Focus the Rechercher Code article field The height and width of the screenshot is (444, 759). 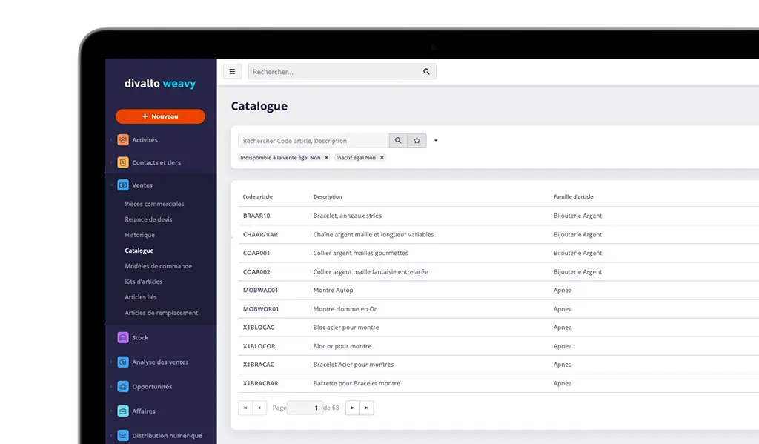coord(314,140)
